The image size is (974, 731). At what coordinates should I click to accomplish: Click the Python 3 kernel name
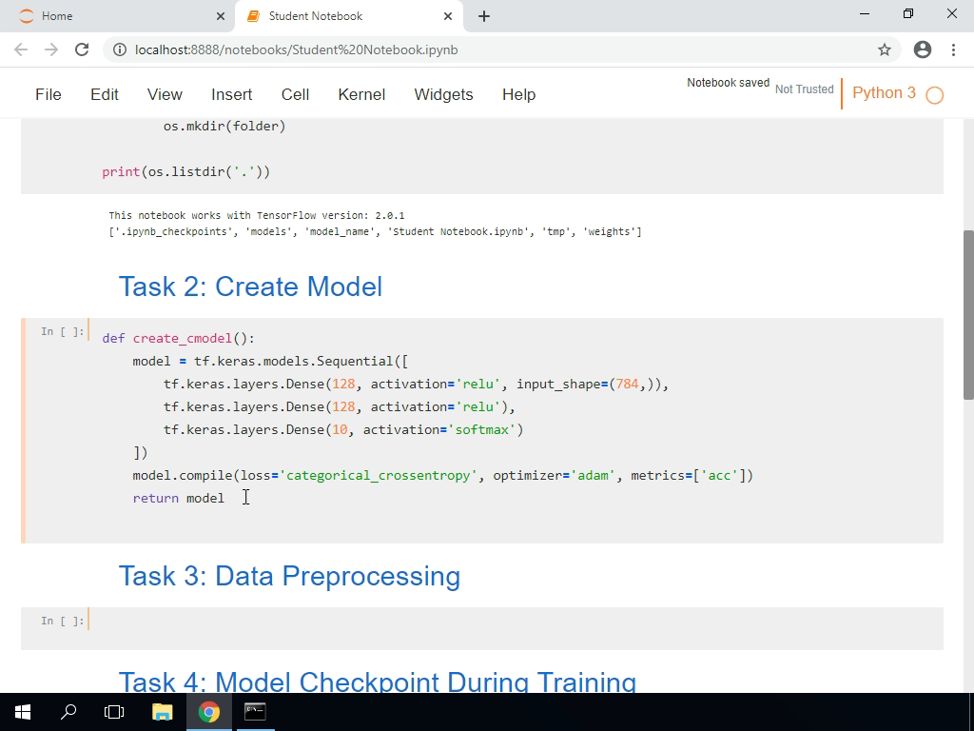[x=884, y=92]
